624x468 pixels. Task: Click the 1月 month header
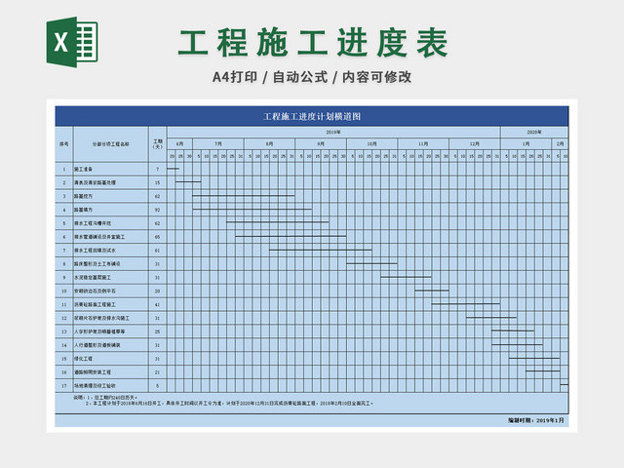pos(526,143)
